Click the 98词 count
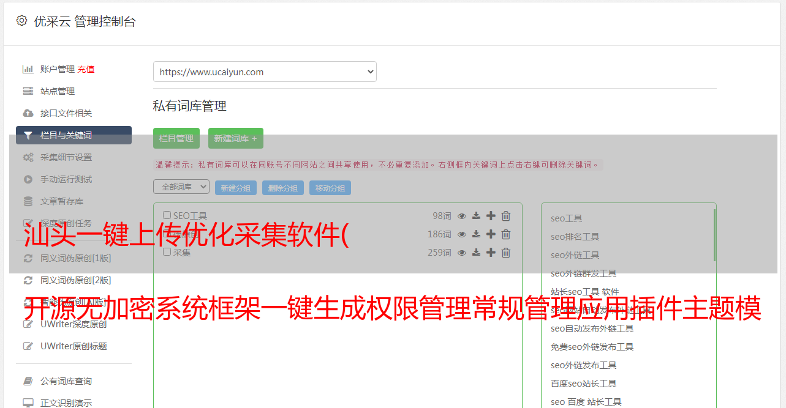This screenshot has width=786, height=408. (442, 216)
